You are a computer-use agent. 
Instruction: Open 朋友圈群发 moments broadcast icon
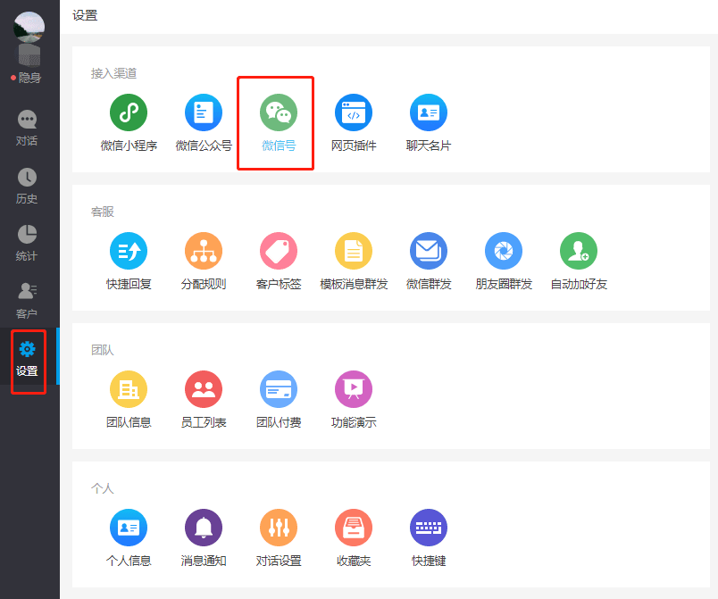click(504, 251)
